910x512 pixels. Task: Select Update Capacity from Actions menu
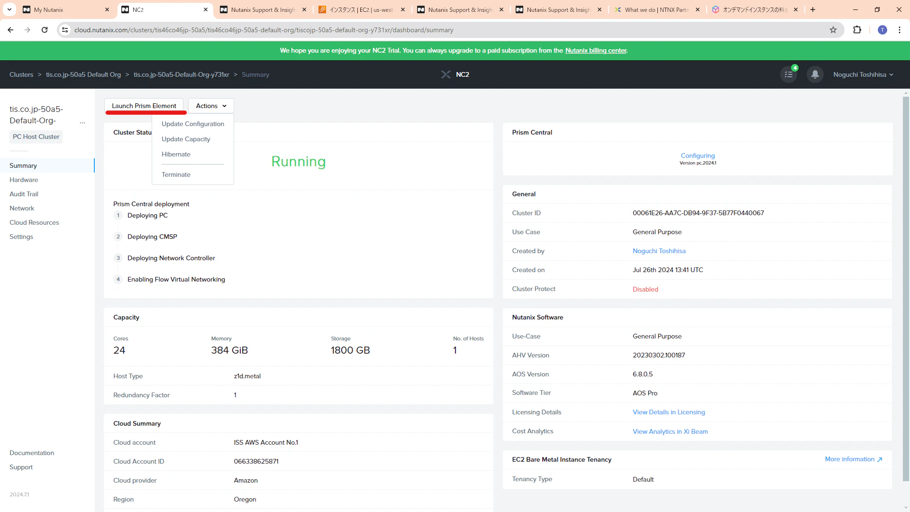point(186,139)
